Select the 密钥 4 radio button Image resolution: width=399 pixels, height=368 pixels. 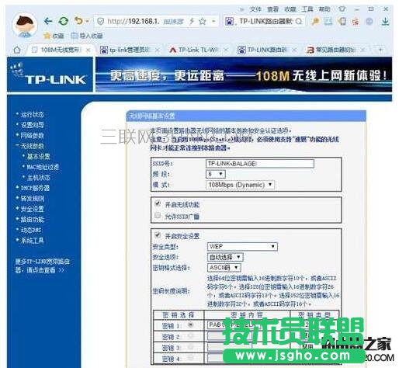[191, 358]
